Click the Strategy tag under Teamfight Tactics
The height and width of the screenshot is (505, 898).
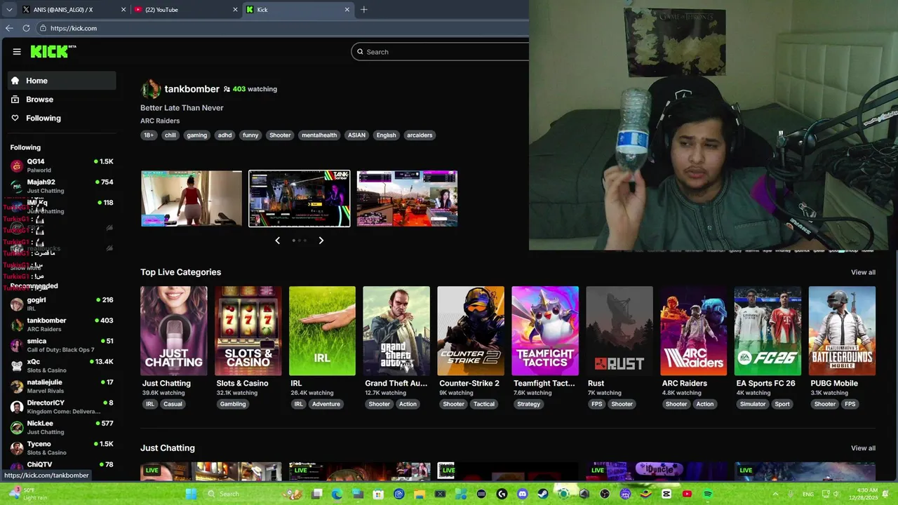tap(528, 404)
